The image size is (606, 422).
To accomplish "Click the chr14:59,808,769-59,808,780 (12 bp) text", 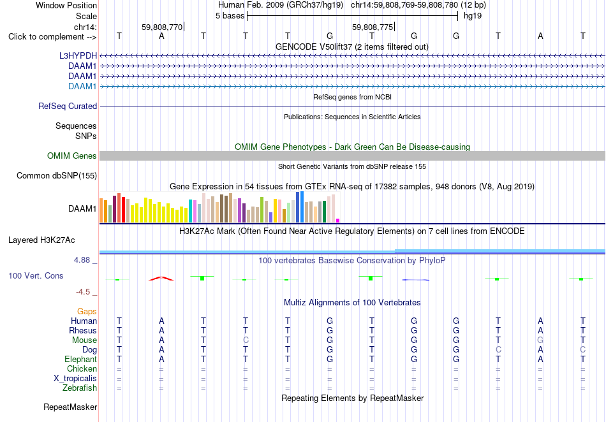I will (418, 5).
